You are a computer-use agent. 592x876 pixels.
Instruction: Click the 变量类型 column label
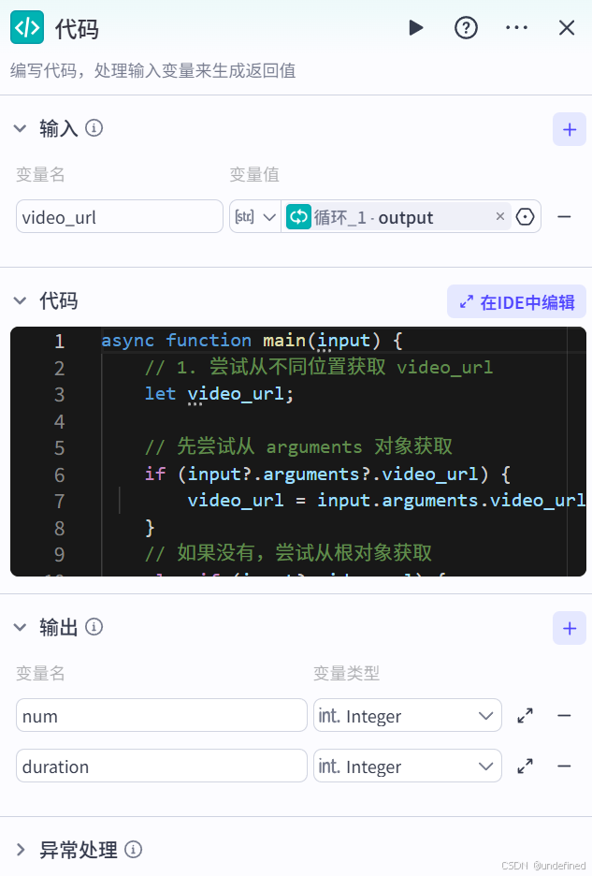coord(346,673)
